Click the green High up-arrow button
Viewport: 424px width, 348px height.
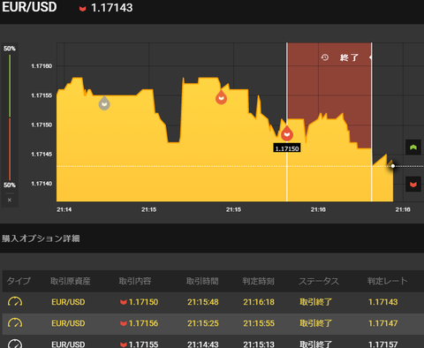coord(413,148)
